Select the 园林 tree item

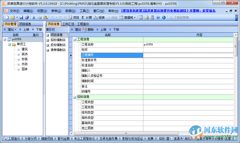coord(24,69)
